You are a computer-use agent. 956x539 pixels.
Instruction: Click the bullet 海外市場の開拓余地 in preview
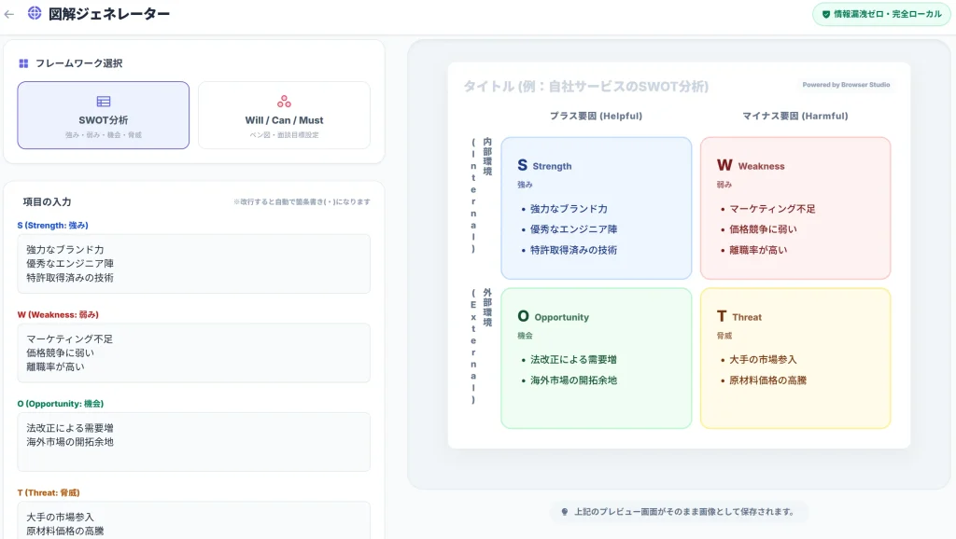pos(573,380)
